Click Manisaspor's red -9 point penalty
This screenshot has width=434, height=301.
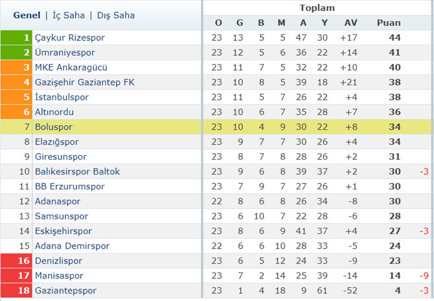pyautogui.click(x=424, y=276)
